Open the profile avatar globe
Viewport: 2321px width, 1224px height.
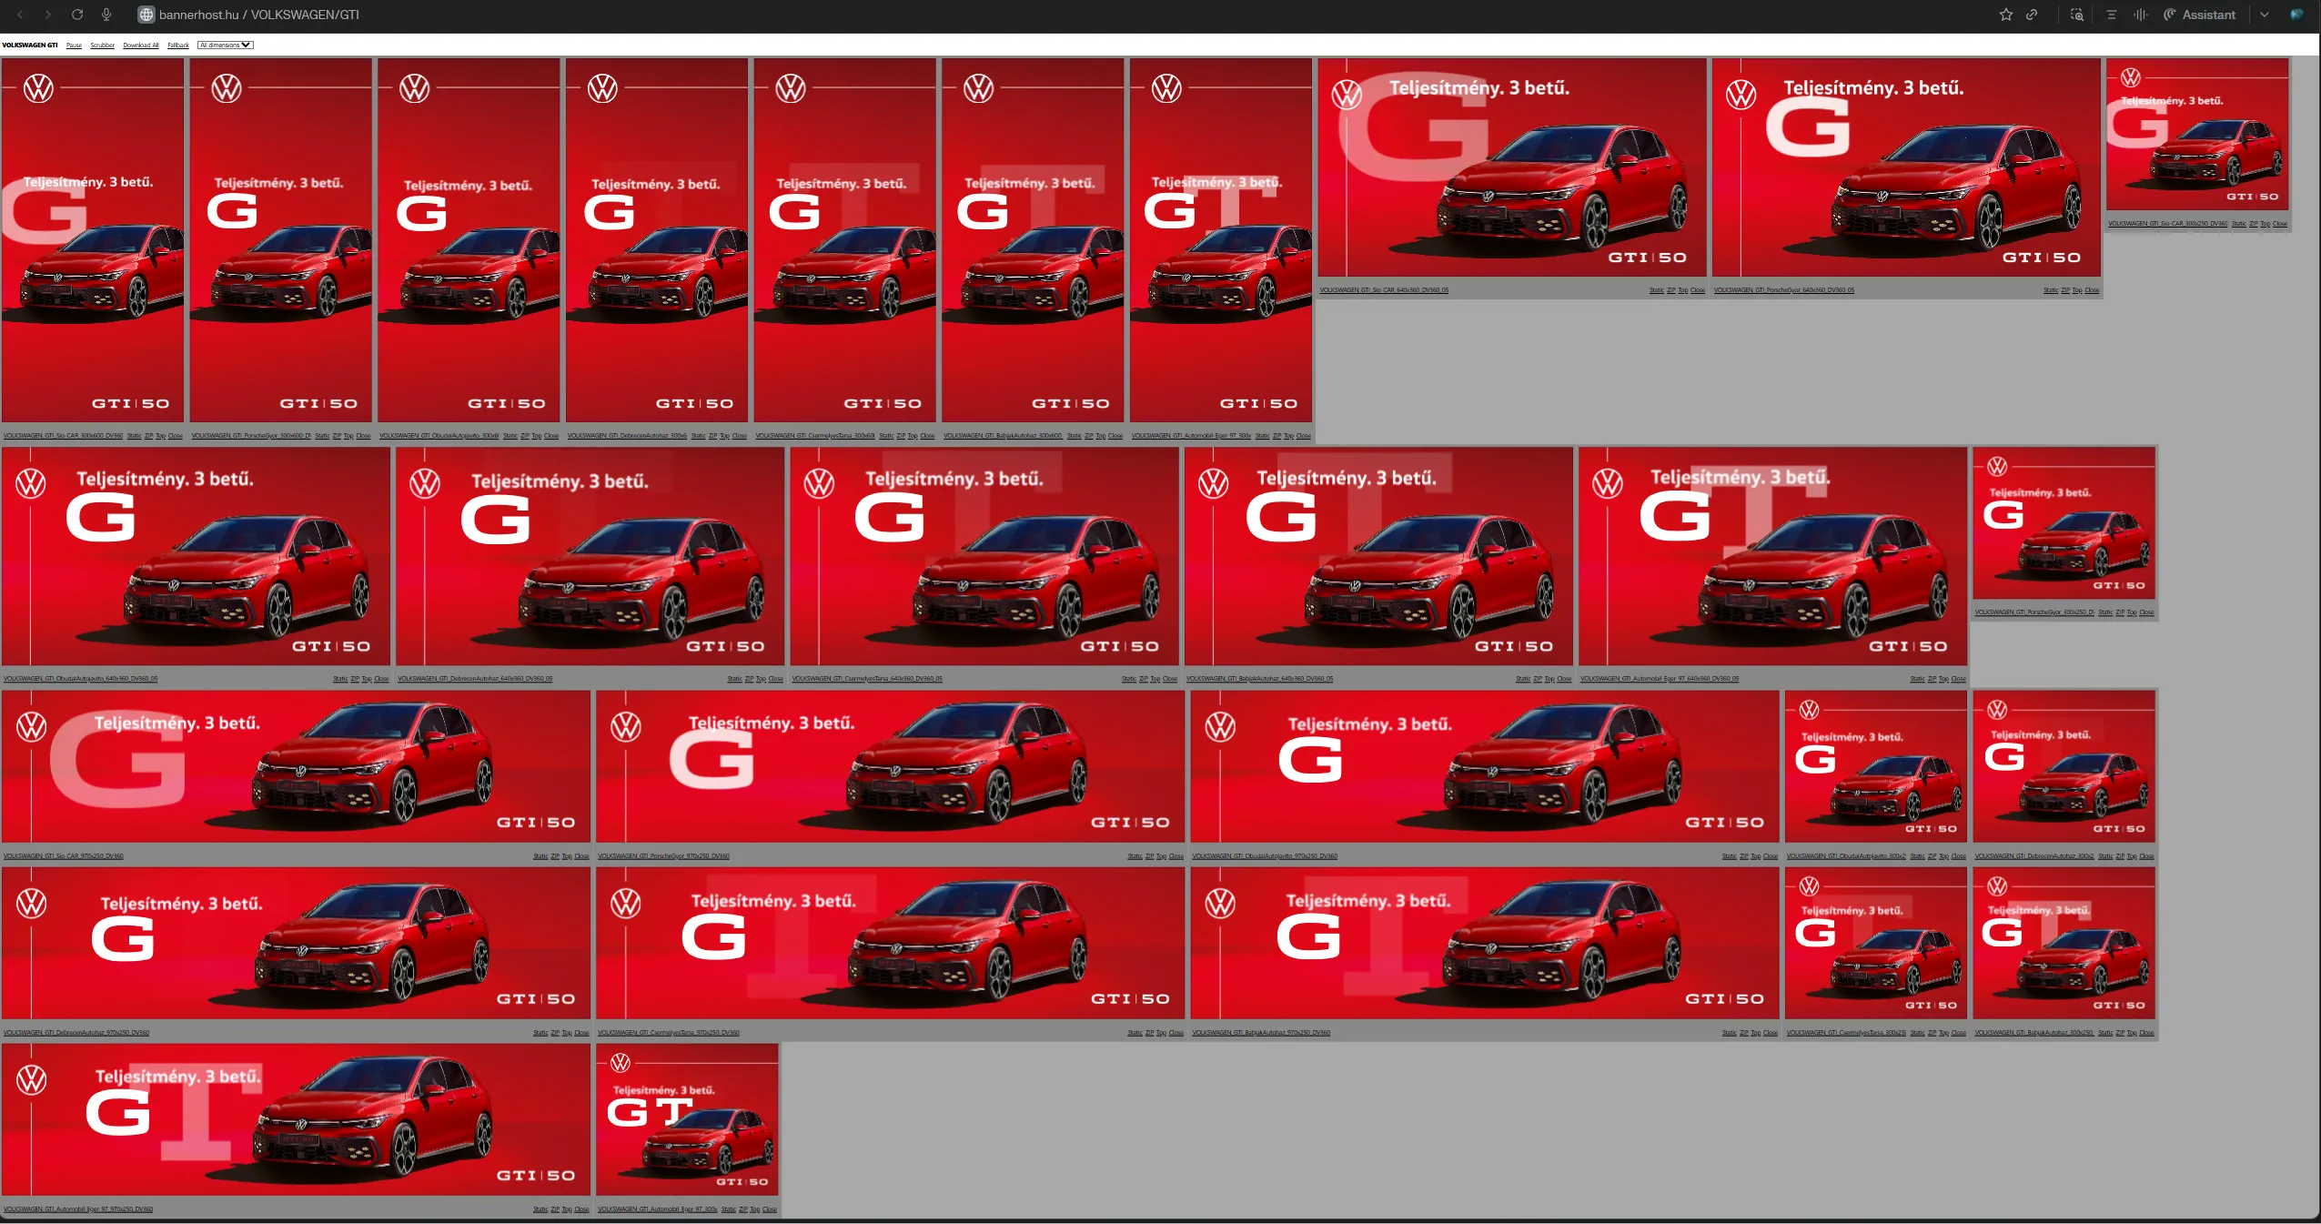point(2296,15)
